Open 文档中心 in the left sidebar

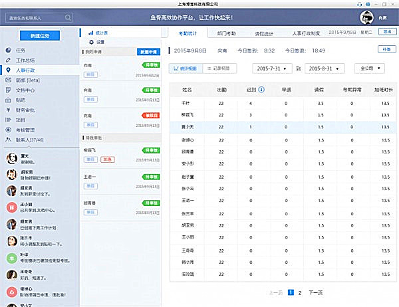click(25, 90)
